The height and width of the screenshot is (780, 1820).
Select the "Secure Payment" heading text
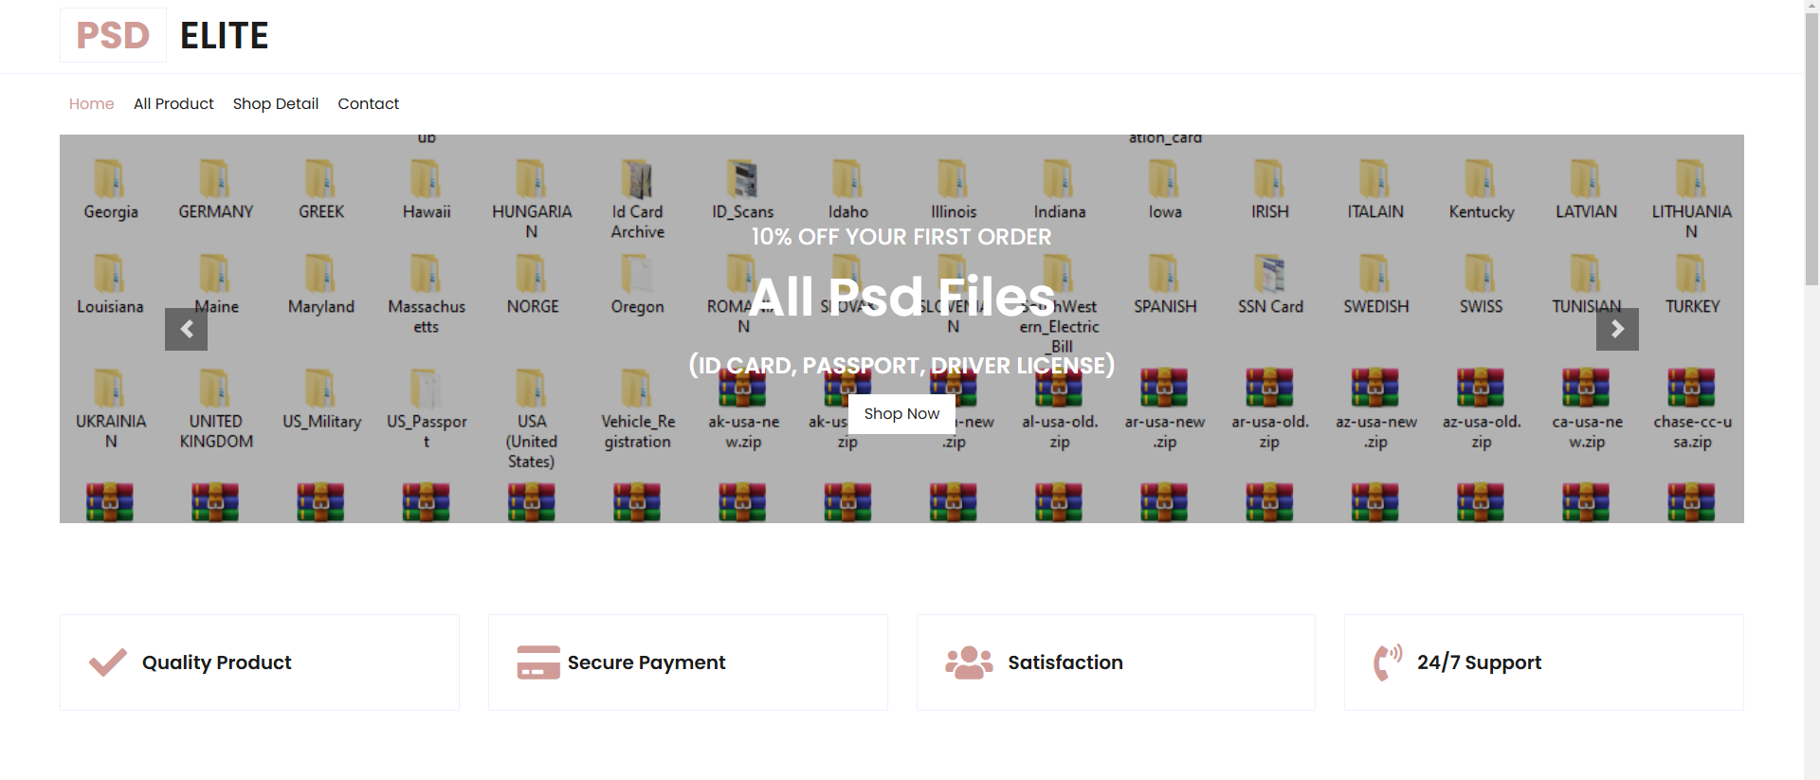point(646,662)
